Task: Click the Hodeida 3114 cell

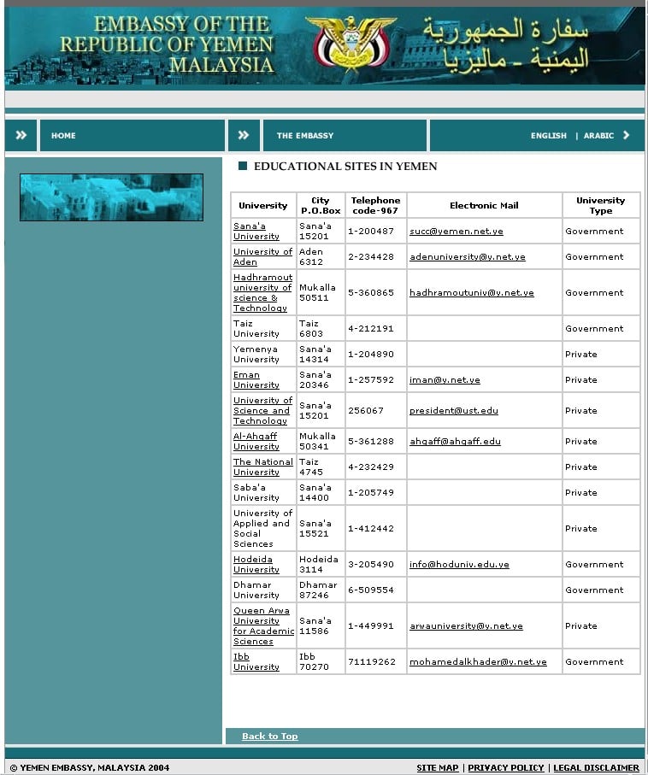Action: pos(321,564)
